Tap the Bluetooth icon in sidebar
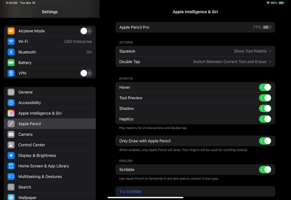Screen dimensions: 291x200 pyautogui.click(x=11, y=52)
